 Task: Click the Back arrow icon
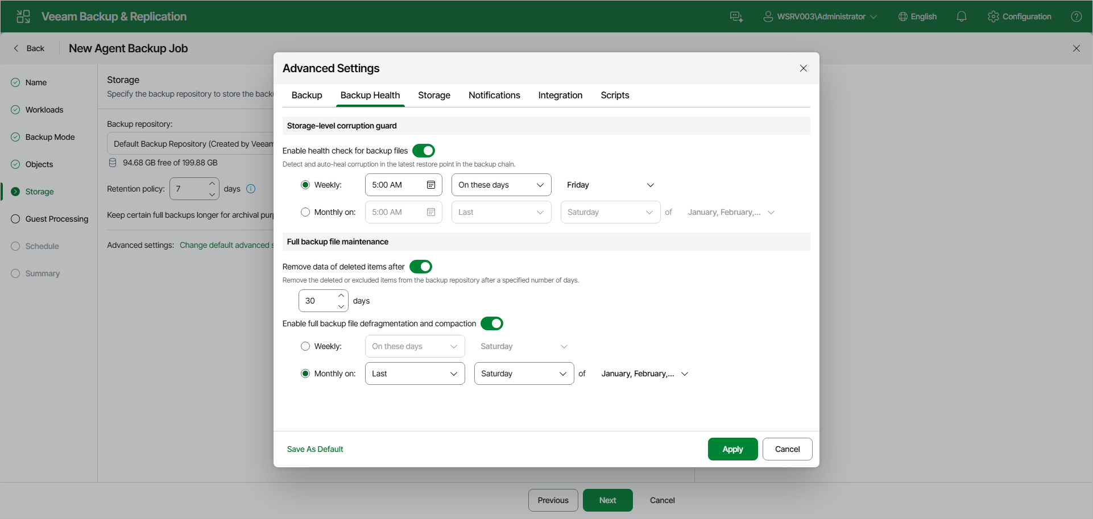point(16,48)
